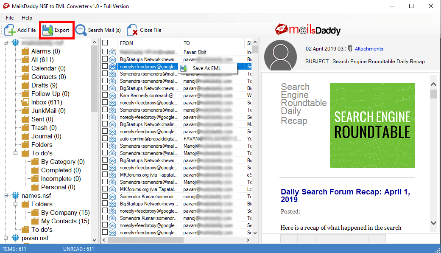
Task: Select the To do's folder under names.nsf
Action: (42, 230)
